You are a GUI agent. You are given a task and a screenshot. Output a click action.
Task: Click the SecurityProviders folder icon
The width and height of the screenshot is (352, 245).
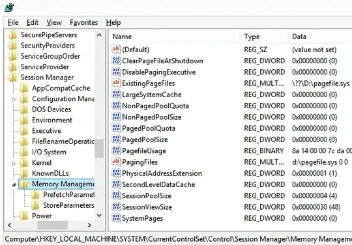click(13, 46)
